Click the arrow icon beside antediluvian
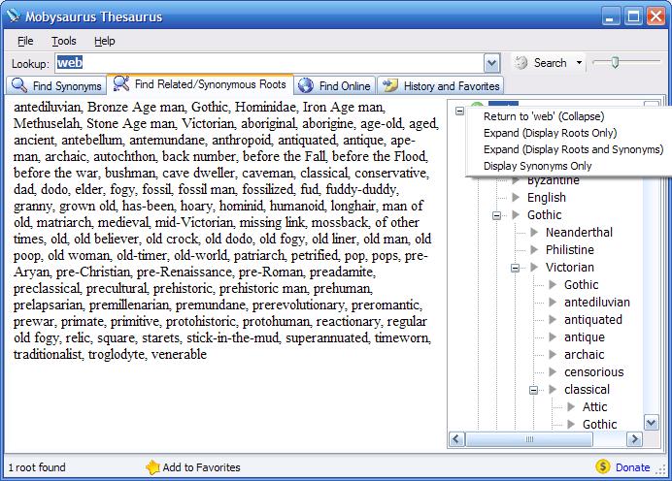Viewport: 672px width, 481px height. pos(553,303)
